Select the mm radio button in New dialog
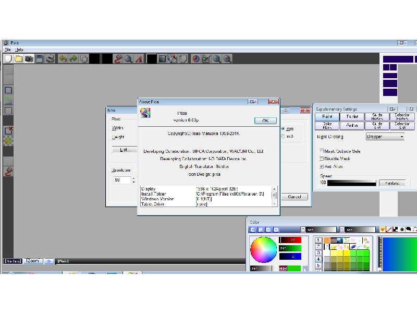The width and height of the screenshot is (417, 313). tap(283, 129)
